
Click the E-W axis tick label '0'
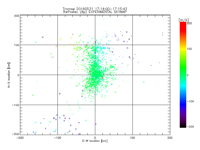[x=95, y=138]
